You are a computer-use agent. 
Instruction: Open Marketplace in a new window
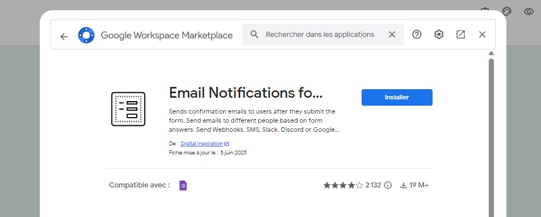click(x=460, y=35)
